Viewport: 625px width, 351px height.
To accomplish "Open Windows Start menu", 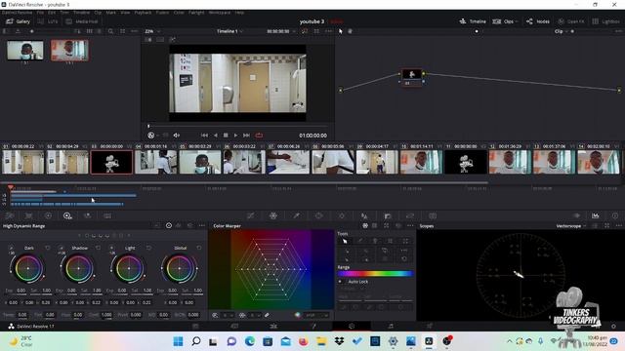I will point(178,341).
